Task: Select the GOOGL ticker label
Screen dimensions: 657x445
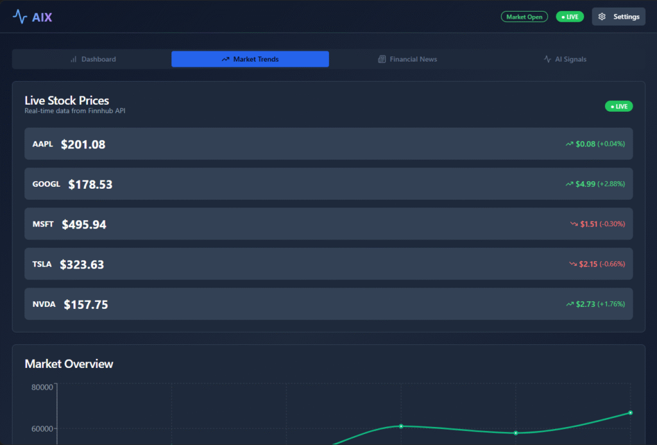Action: tap(46, 184)
